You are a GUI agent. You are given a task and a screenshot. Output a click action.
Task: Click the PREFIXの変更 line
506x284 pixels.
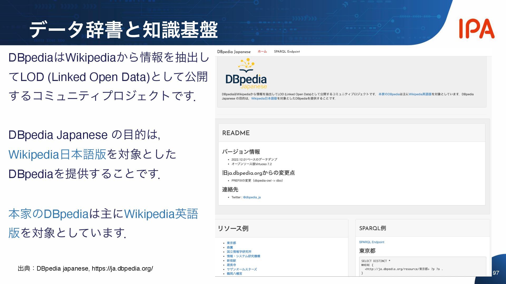pos(257,181)
